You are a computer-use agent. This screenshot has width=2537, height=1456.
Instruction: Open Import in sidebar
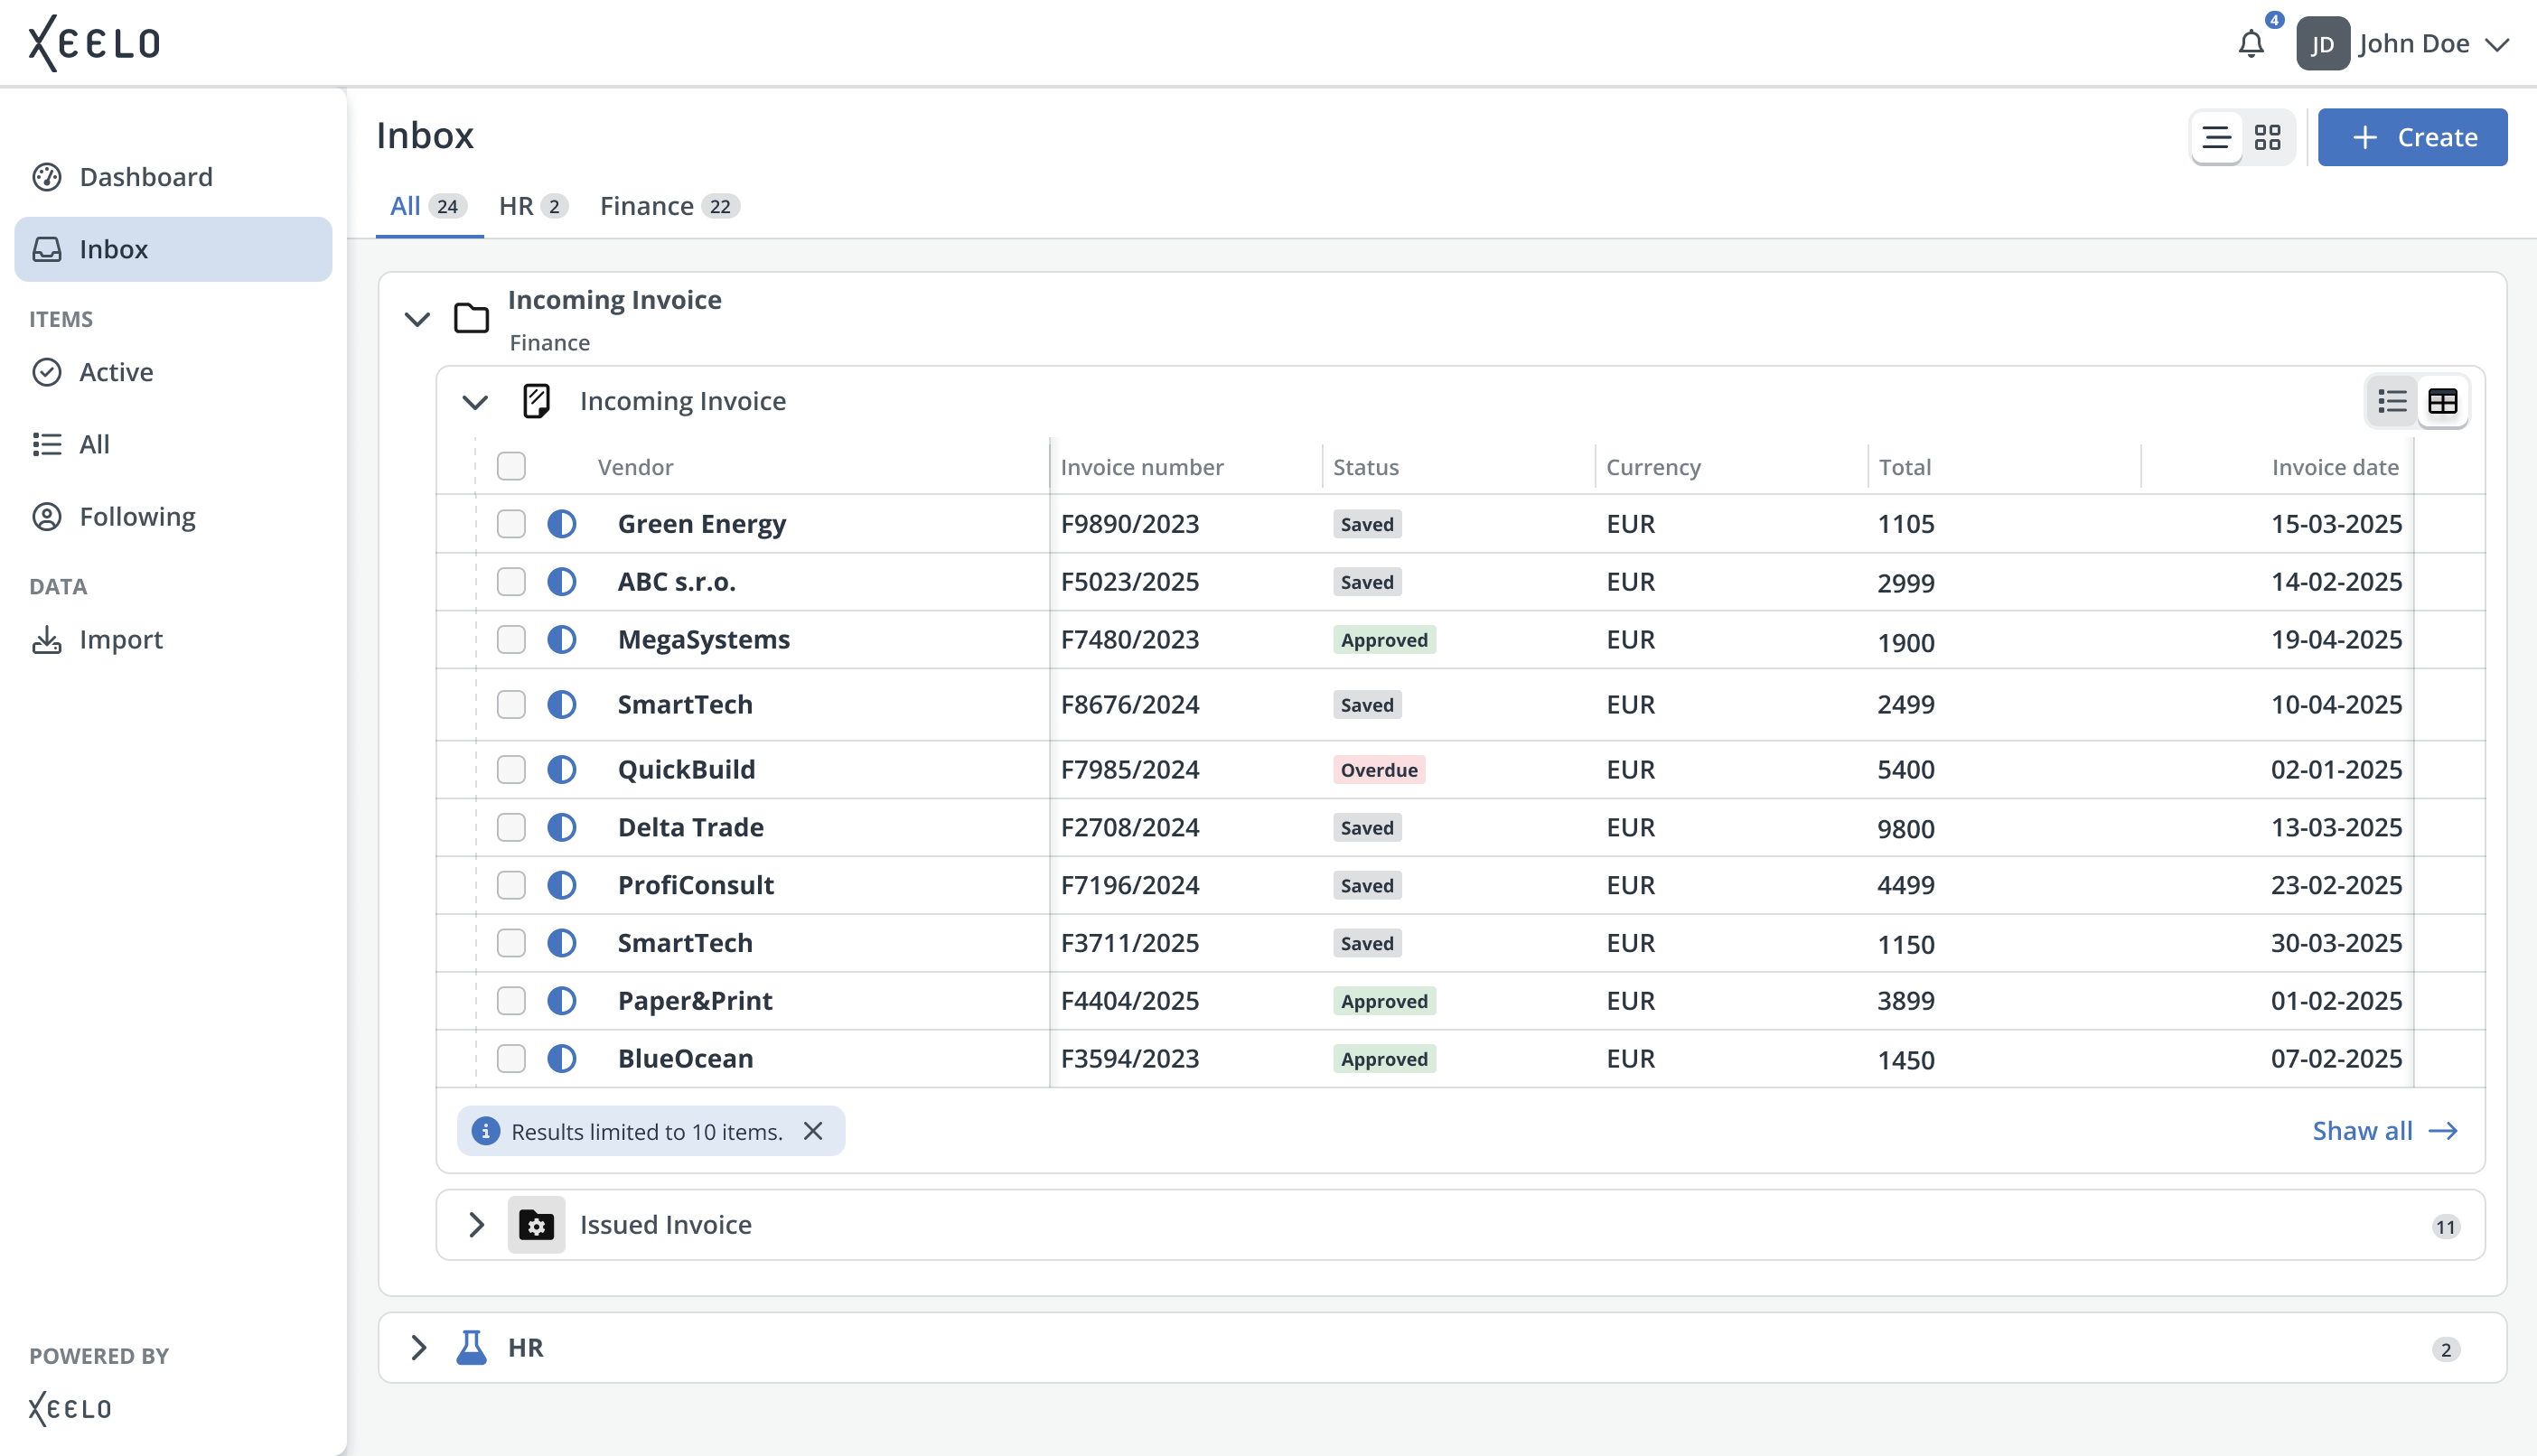[120, 639]
